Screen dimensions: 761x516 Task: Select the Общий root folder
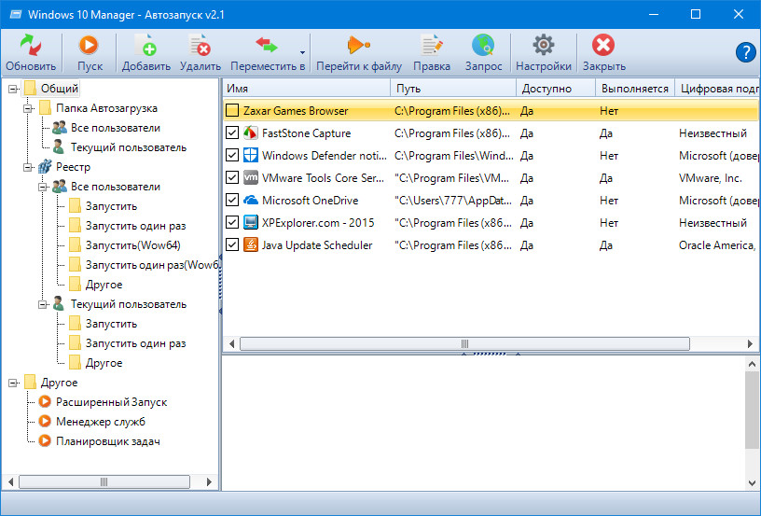pos(59,89)
